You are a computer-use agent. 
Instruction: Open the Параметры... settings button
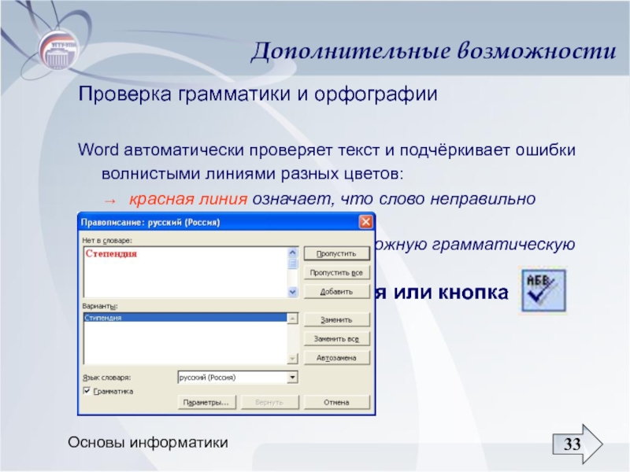[206, 402]
